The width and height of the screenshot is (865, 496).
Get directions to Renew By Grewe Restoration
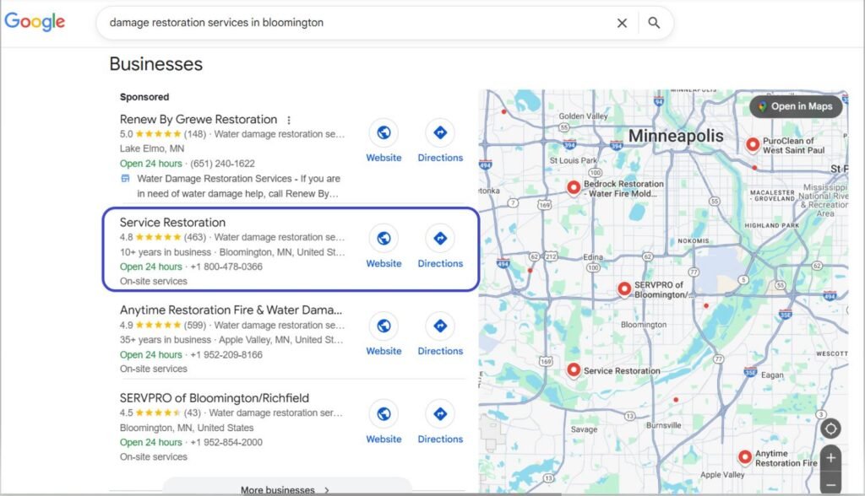pos(440,133)
